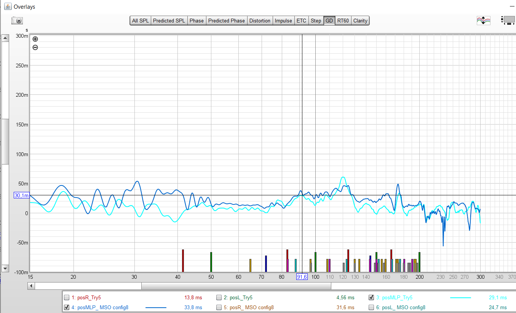This screenshot has width=516, height=313.
Task: Open graph limits control icon
Action: point(508,21)
